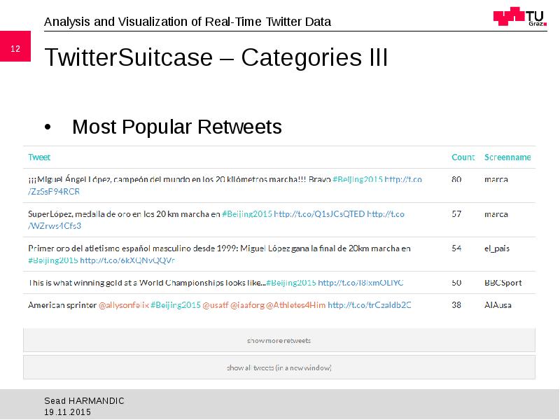Click the @usatf mention link

click(x=217, y=305)
